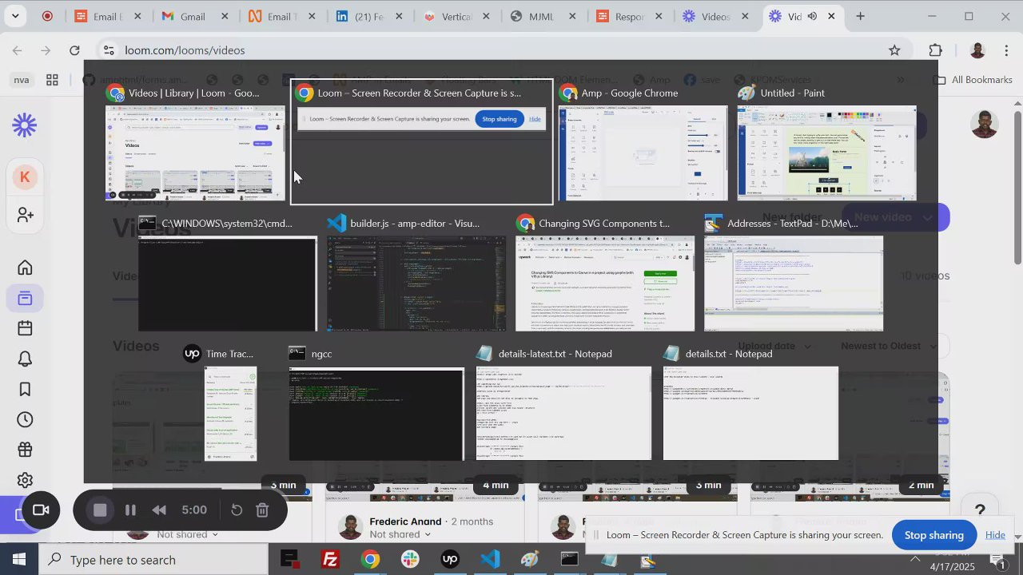Mute the active Videos tab audio icon
The height and width of the screenshot is (575, 1023).
pos(812,16)
